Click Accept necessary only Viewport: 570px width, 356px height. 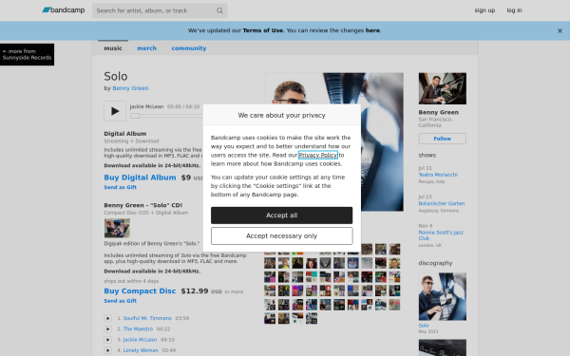(x=282, y=236)
